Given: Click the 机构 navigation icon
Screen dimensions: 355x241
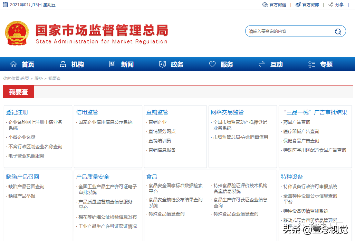Looking at the screenshot, I should (x=63, y=64).
